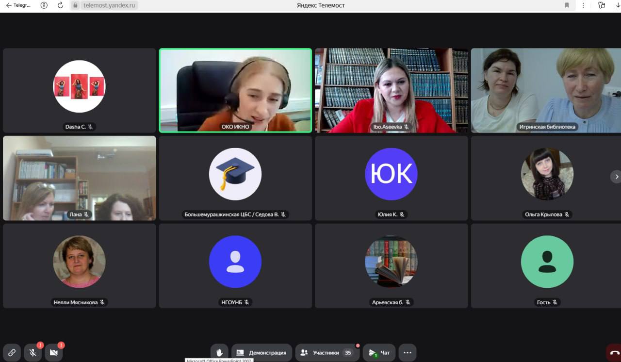621x362 pixels.
Task: Select the Лана video tile
Action: (80, 178)
